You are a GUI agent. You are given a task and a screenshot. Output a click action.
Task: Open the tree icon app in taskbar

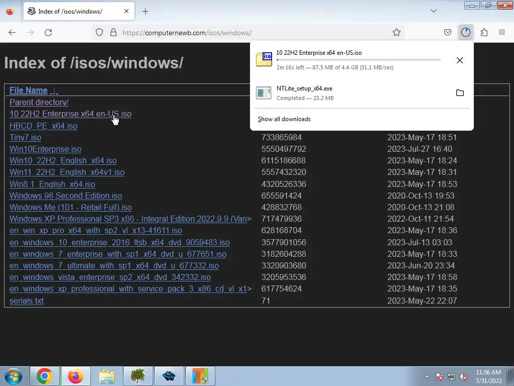click(x=138, y=376)
